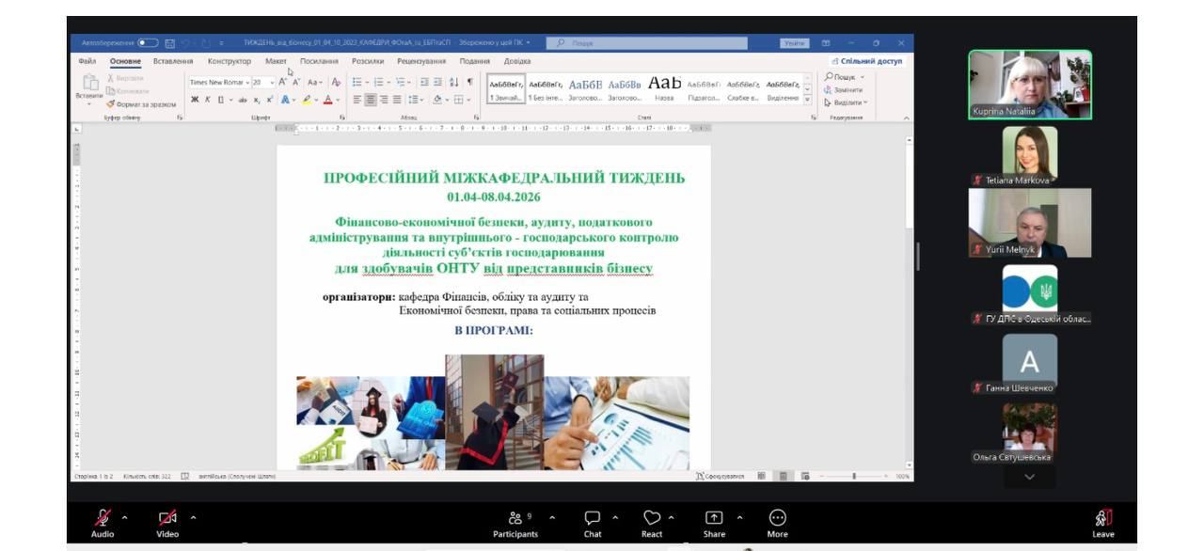The image size is (1204, 551).
Task: Open the More options menu
Action: [777, 518]
